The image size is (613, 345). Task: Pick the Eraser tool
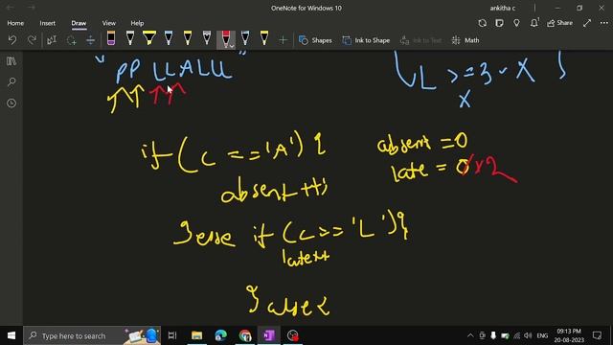pos(111,38)
